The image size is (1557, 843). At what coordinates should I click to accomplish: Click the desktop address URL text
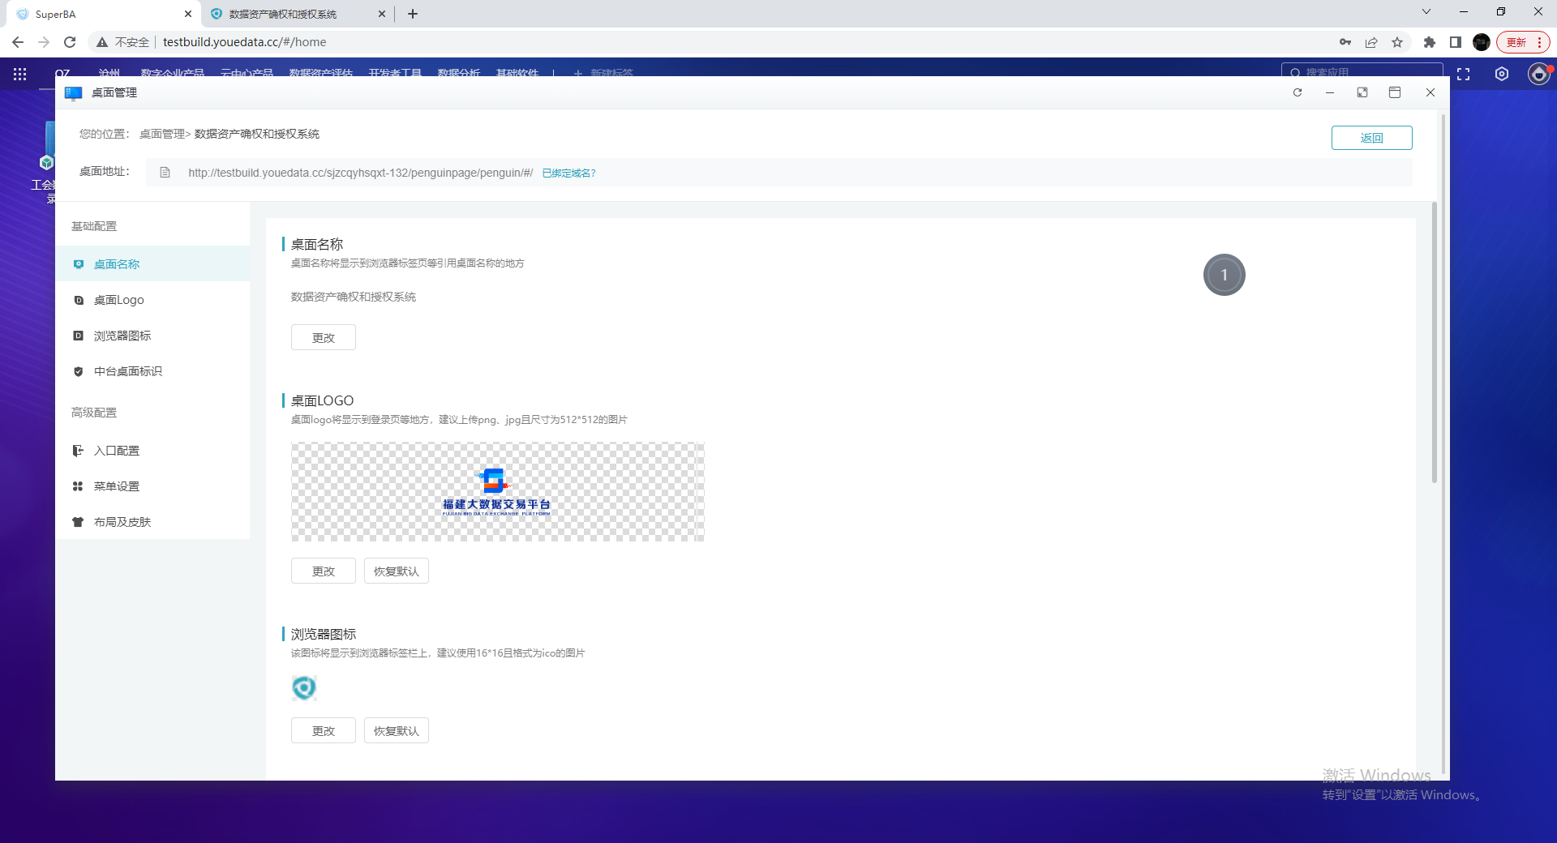point(360,173)
